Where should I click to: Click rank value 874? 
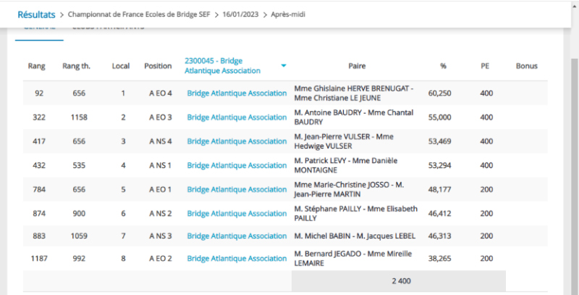click(x=39, y=213)
